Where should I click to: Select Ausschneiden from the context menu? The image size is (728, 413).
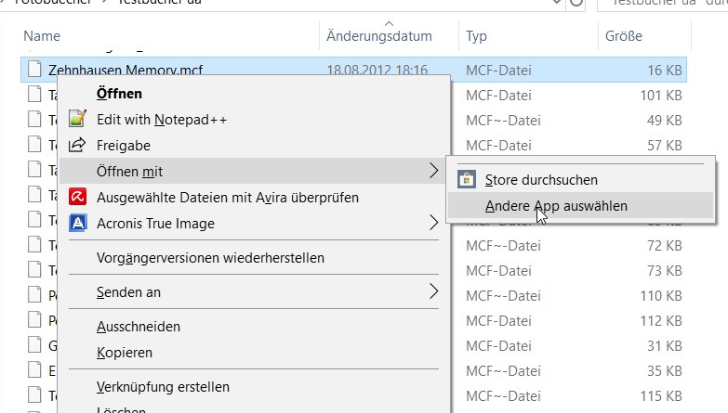point(139,327)
